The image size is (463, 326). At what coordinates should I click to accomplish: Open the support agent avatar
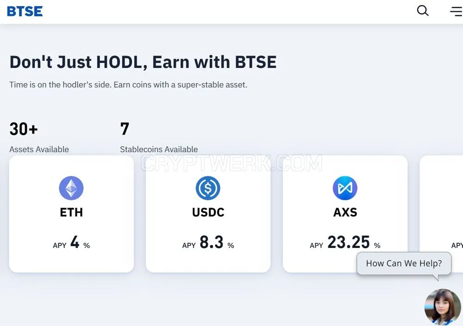click(442, 307)
